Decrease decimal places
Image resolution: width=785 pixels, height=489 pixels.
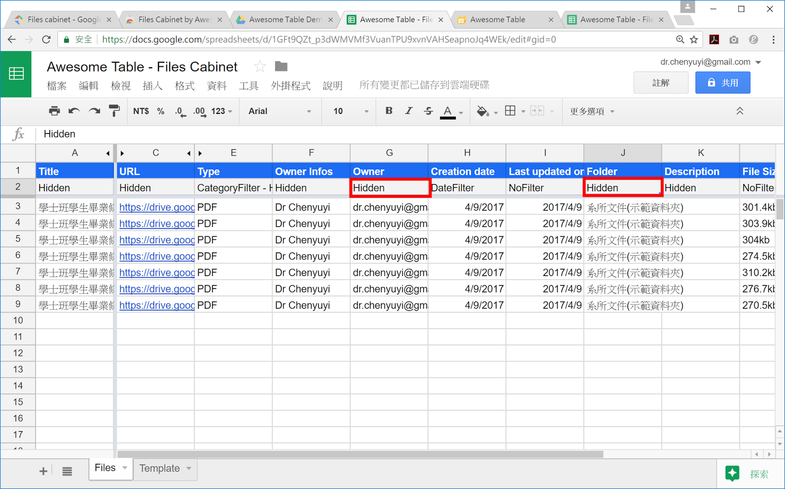tap(180, 111)
